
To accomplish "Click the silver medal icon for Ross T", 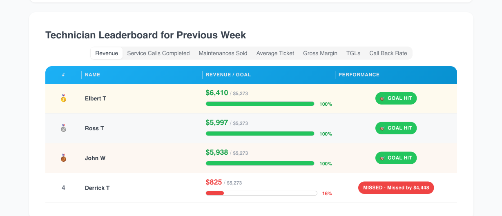I will point(63,128).
